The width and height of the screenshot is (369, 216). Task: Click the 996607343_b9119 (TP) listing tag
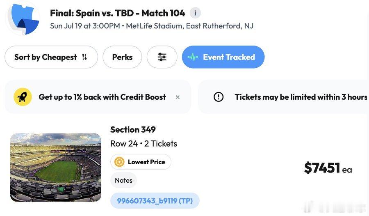pyautogui.click(x=155, y=201)
